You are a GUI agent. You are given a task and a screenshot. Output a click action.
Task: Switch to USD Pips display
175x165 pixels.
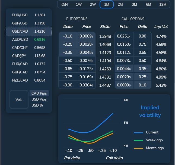tap(39, 99)
